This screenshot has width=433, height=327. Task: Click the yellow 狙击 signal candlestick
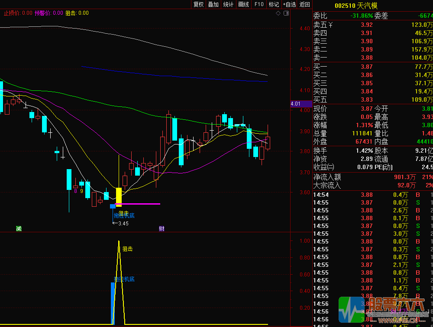tap(119, 196)
